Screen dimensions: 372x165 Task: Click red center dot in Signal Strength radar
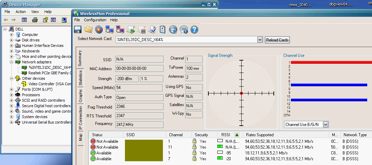pos(241,93)
